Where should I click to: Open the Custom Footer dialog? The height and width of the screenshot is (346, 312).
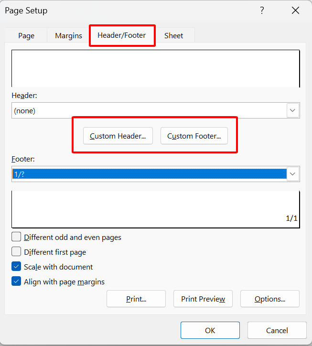pyautogui.click(x=194, y=136)
